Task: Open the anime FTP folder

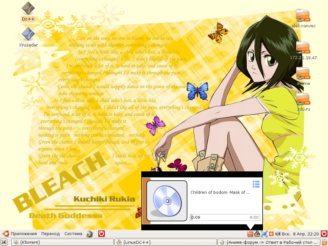Action: [x=303, y=74]
